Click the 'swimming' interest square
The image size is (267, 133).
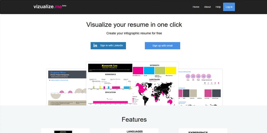click(216, 93)
